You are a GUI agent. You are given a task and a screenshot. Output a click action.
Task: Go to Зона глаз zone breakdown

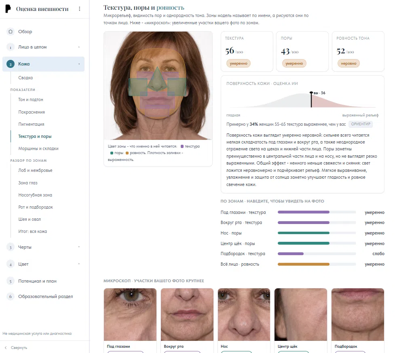(28, 183)
